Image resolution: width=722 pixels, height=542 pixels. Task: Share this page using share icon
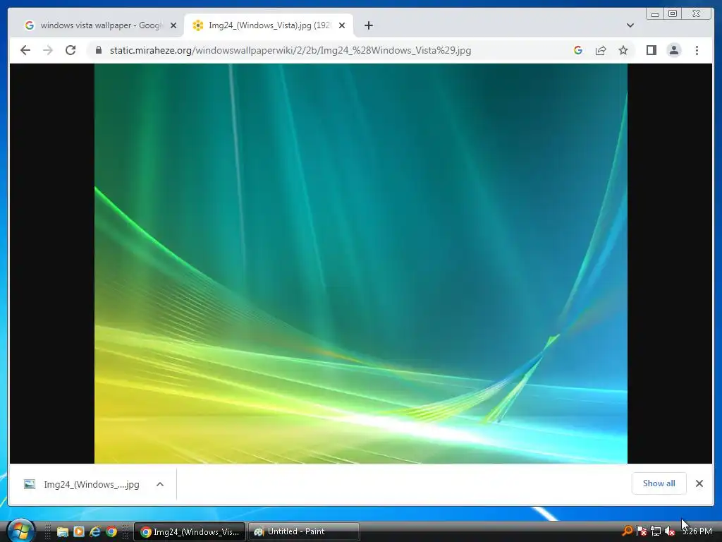pos(601,50)
